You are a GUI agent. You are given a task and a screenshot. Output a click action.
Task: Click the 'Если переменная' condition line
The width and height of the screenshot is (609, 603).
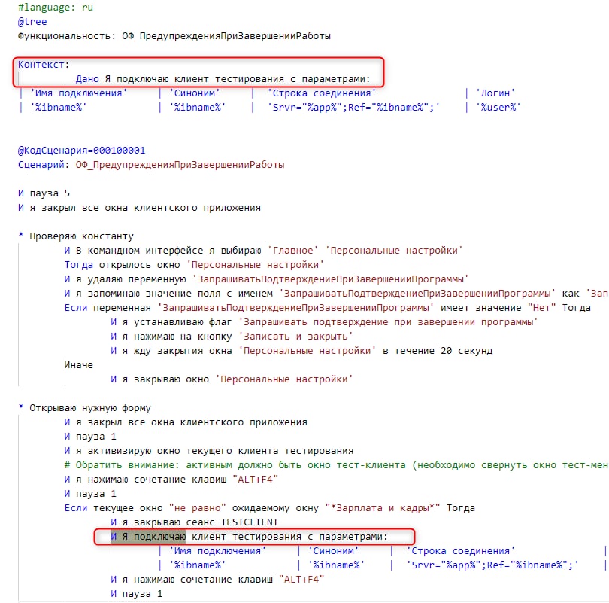(x=327, y=308)
